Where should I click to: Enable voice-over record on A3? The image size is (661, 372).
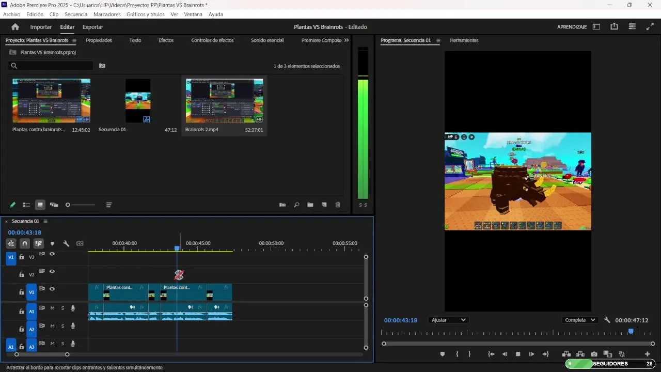tap(73, 344)
